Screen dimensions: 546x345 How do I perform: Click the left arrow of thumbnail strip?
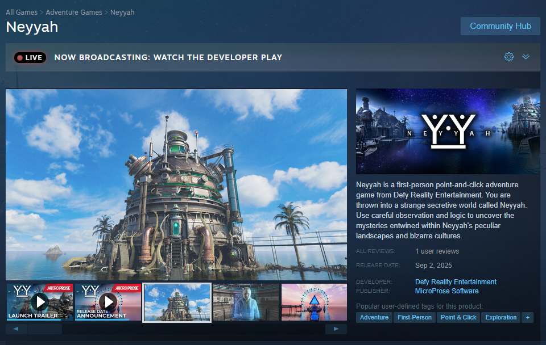pyautogui.click(x=16, y=329)
